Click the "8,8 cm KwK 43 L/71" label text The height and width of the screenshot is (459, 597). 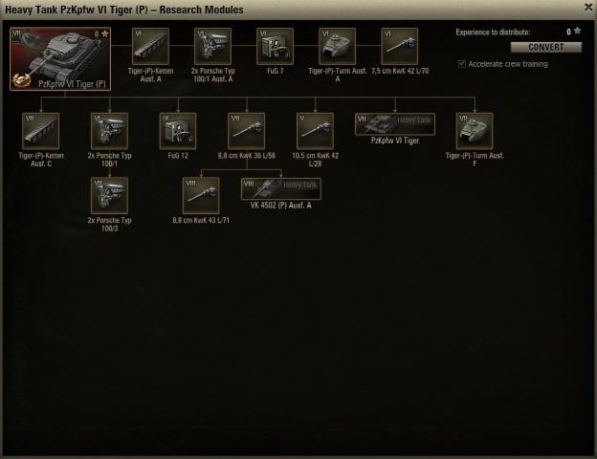coord(201,220)
